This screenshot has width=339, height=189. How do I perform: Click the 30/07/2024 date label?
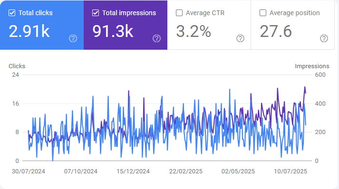[29, 171]
